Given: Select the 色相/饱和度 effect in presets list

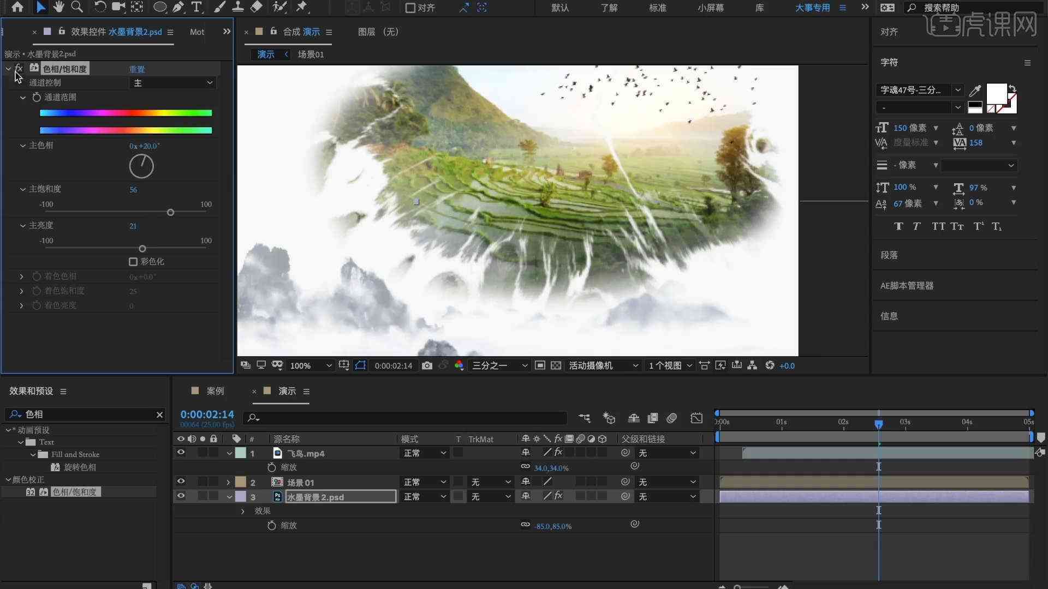Looking at the screenshot, I should pyautogui.click(x=74, y=492).
